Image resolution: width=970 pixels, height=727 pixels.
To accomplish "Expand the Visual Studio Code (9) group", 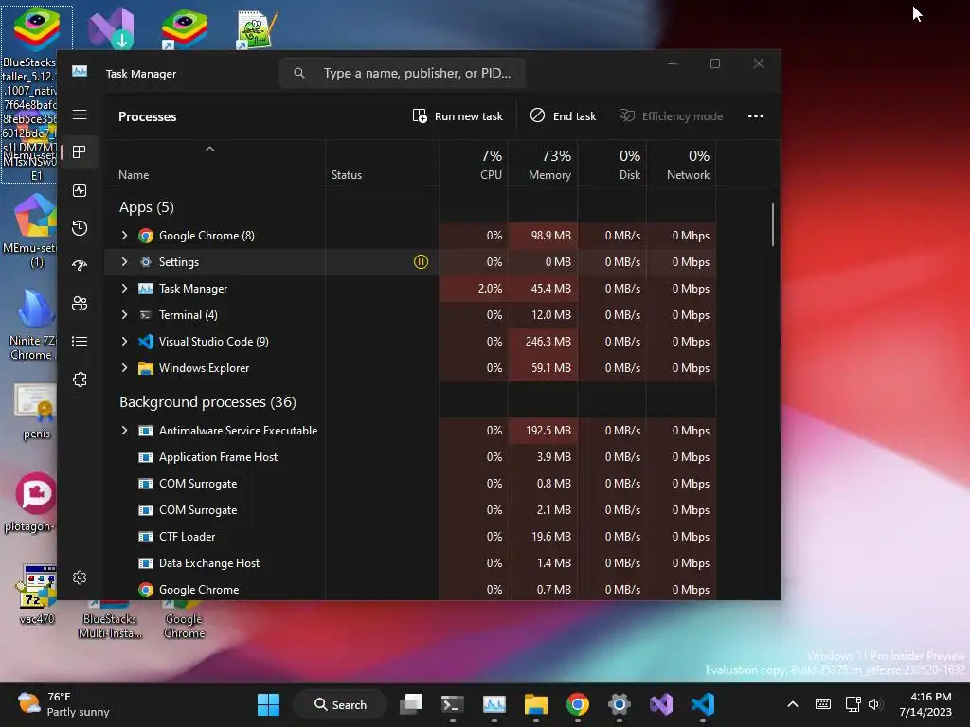I will [x=124, y=341].
